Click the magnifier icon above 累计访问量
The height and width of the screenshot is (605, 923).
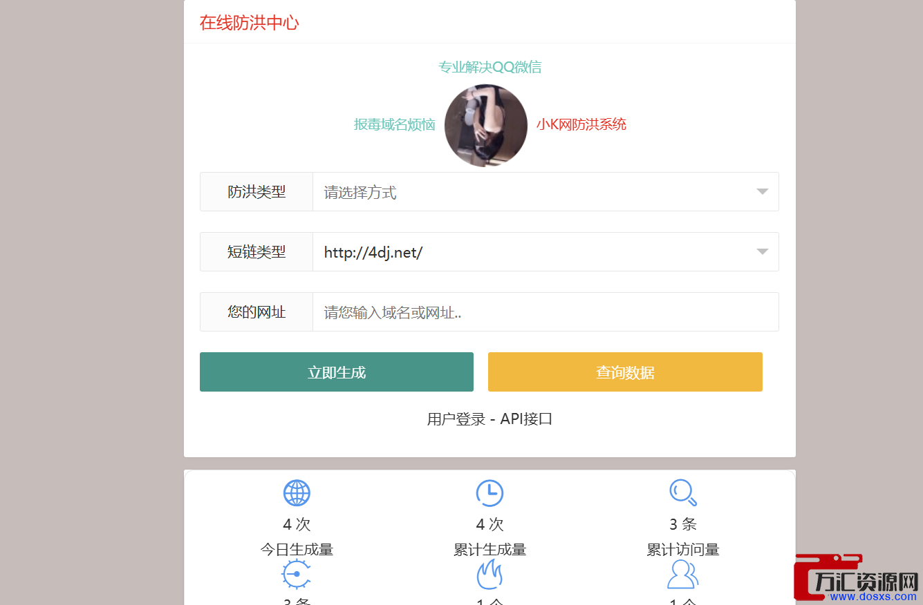coord(682,492)
